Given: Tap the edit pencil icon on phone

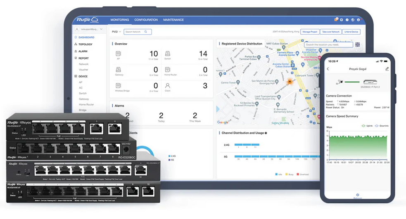Looking at the screenshot, I should [387, 69].
